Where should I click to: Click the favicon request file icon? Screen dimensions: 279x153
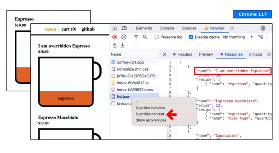click(x=113, y=103)
